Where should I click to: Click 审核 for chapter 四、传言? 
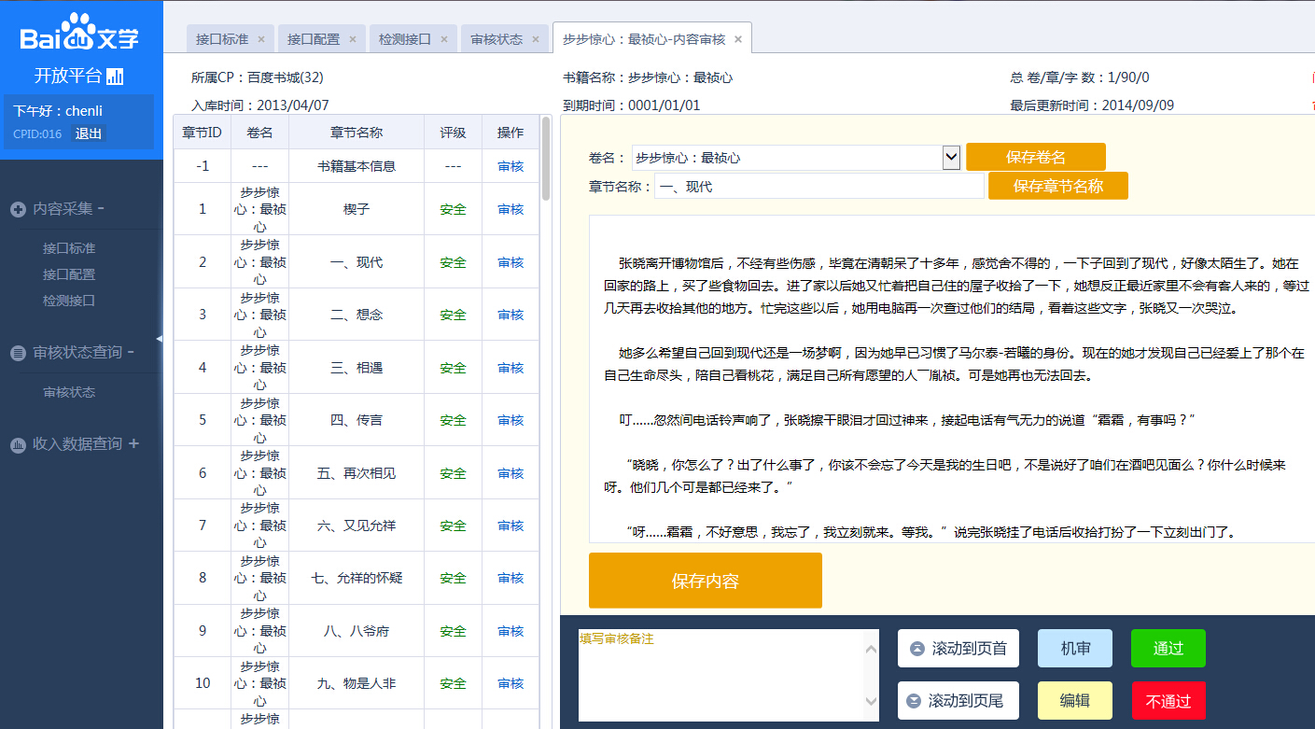tap(511, 420)
